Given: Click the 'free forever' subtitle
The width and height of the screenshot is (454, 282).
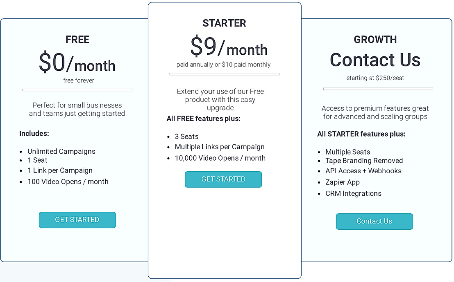Looking at the screenshot, I should pyautogui.click(x=79, y=81).
